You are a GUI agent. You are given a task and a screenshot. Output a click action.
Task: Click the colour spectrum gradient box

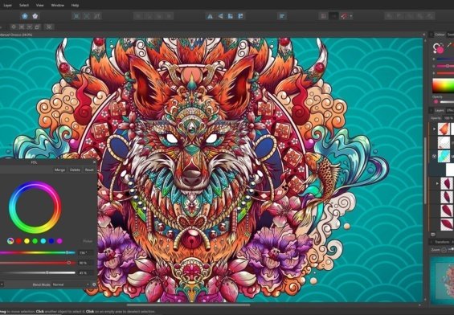(444, 86)
